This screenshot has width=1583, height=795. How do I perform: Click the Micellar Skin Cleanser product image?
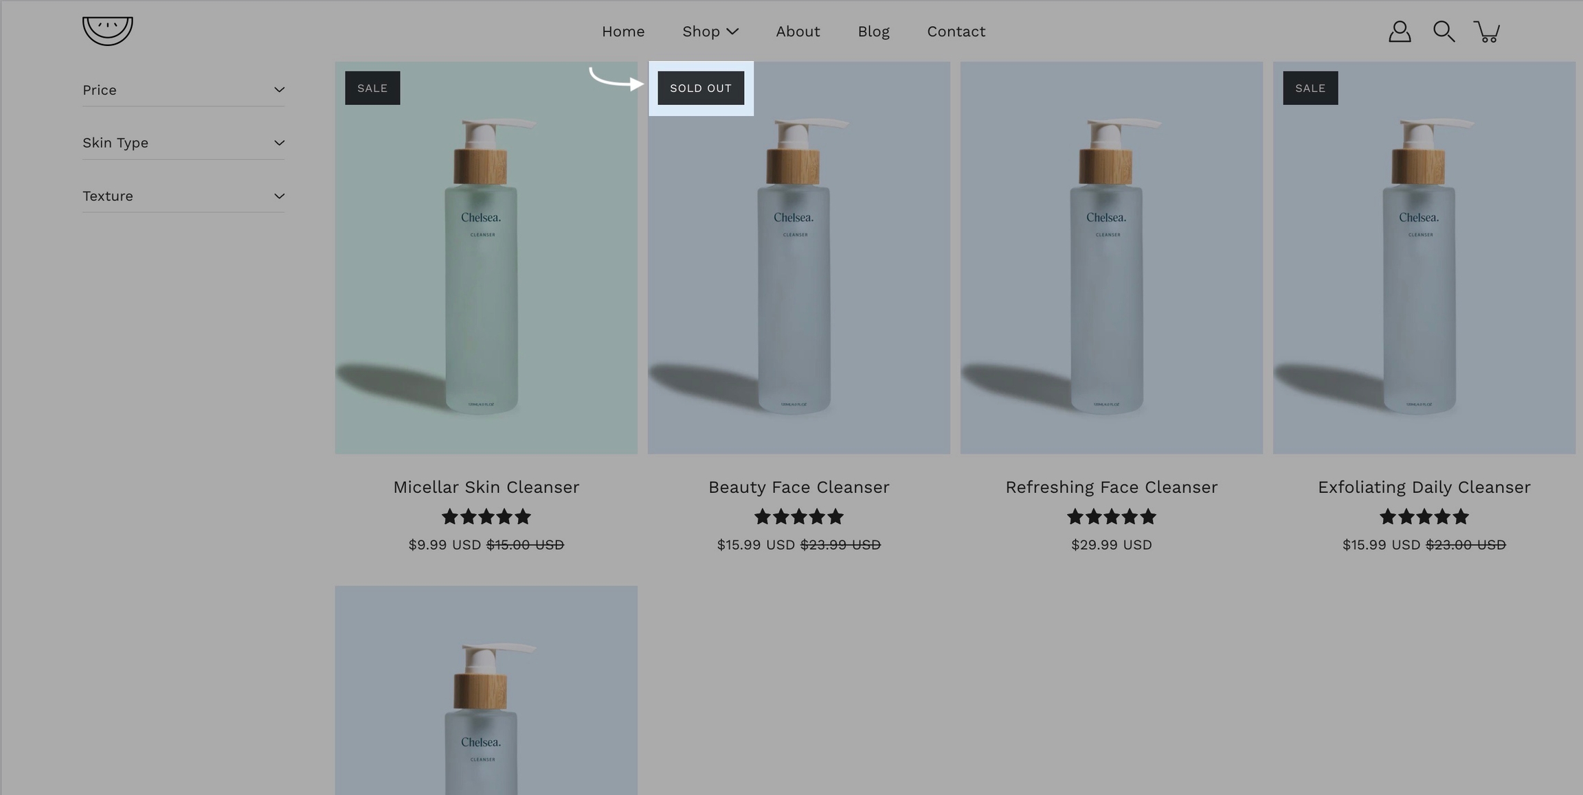pos(486,257)
